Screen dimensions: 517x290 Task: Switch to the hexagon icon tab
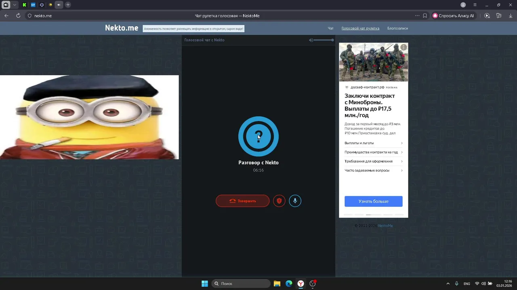(42, 5)
